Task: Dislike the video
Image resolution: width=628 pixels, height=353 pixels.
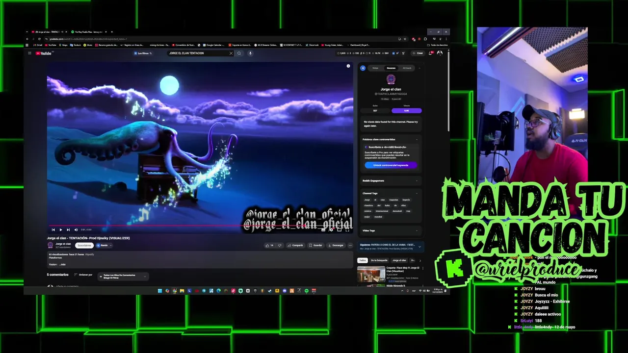Action: click(280, 245)
